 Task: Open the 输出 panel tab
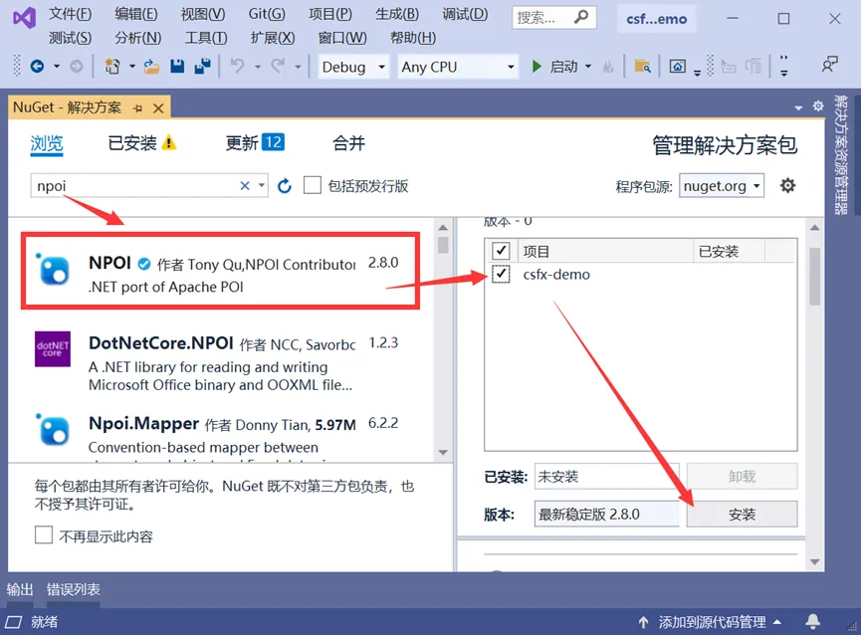pos(20,589)
